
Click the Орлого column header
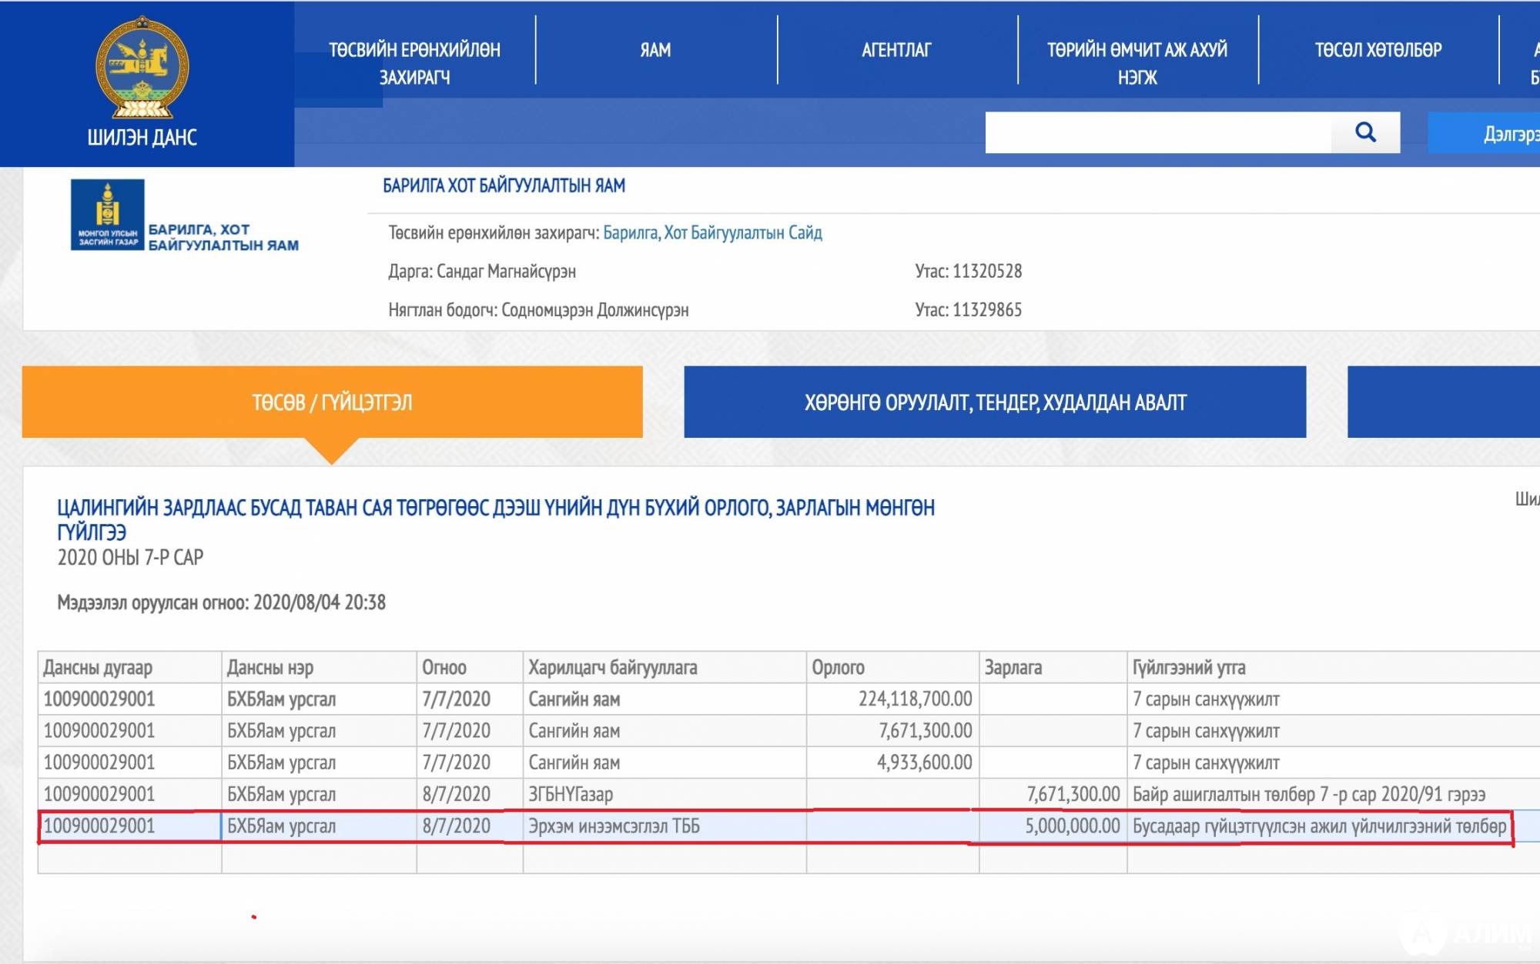(892, 667)
